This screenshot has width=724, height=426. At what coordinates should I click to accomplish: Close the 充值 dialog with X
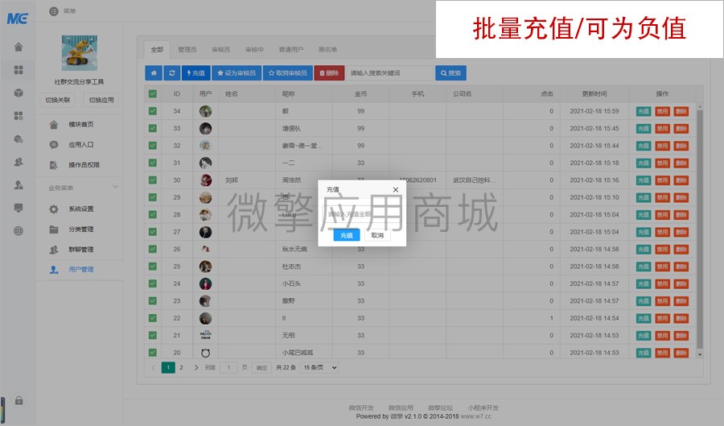[x=395, y=189]
